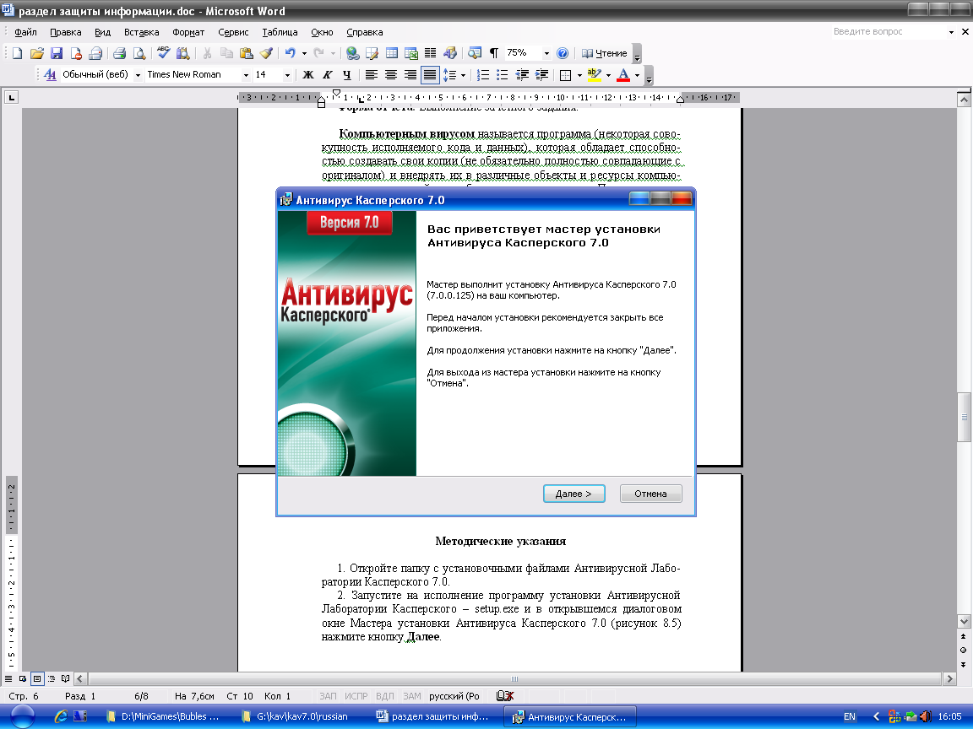Start a numbered list

(483, 75)
